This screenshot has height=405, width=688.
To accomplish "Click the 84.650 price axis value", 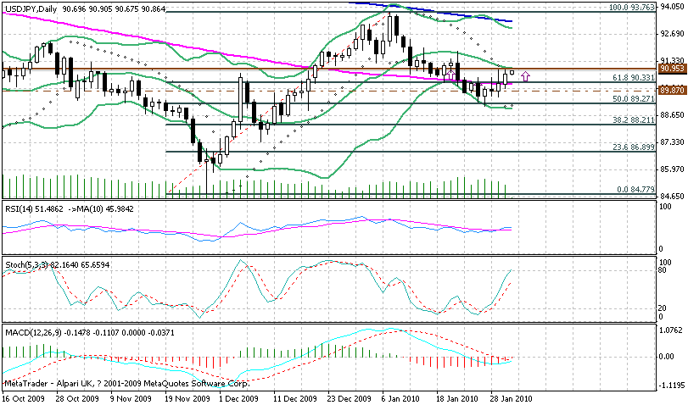I will [x=672, y=196].
